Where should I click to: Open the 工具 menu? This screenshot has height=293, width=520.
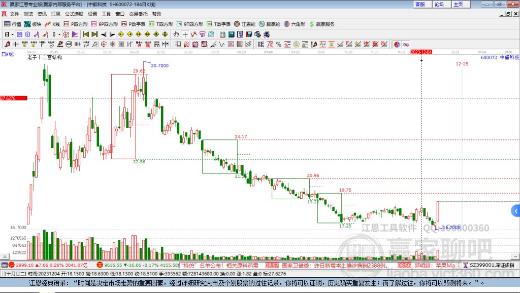click(x=106, y=14)
